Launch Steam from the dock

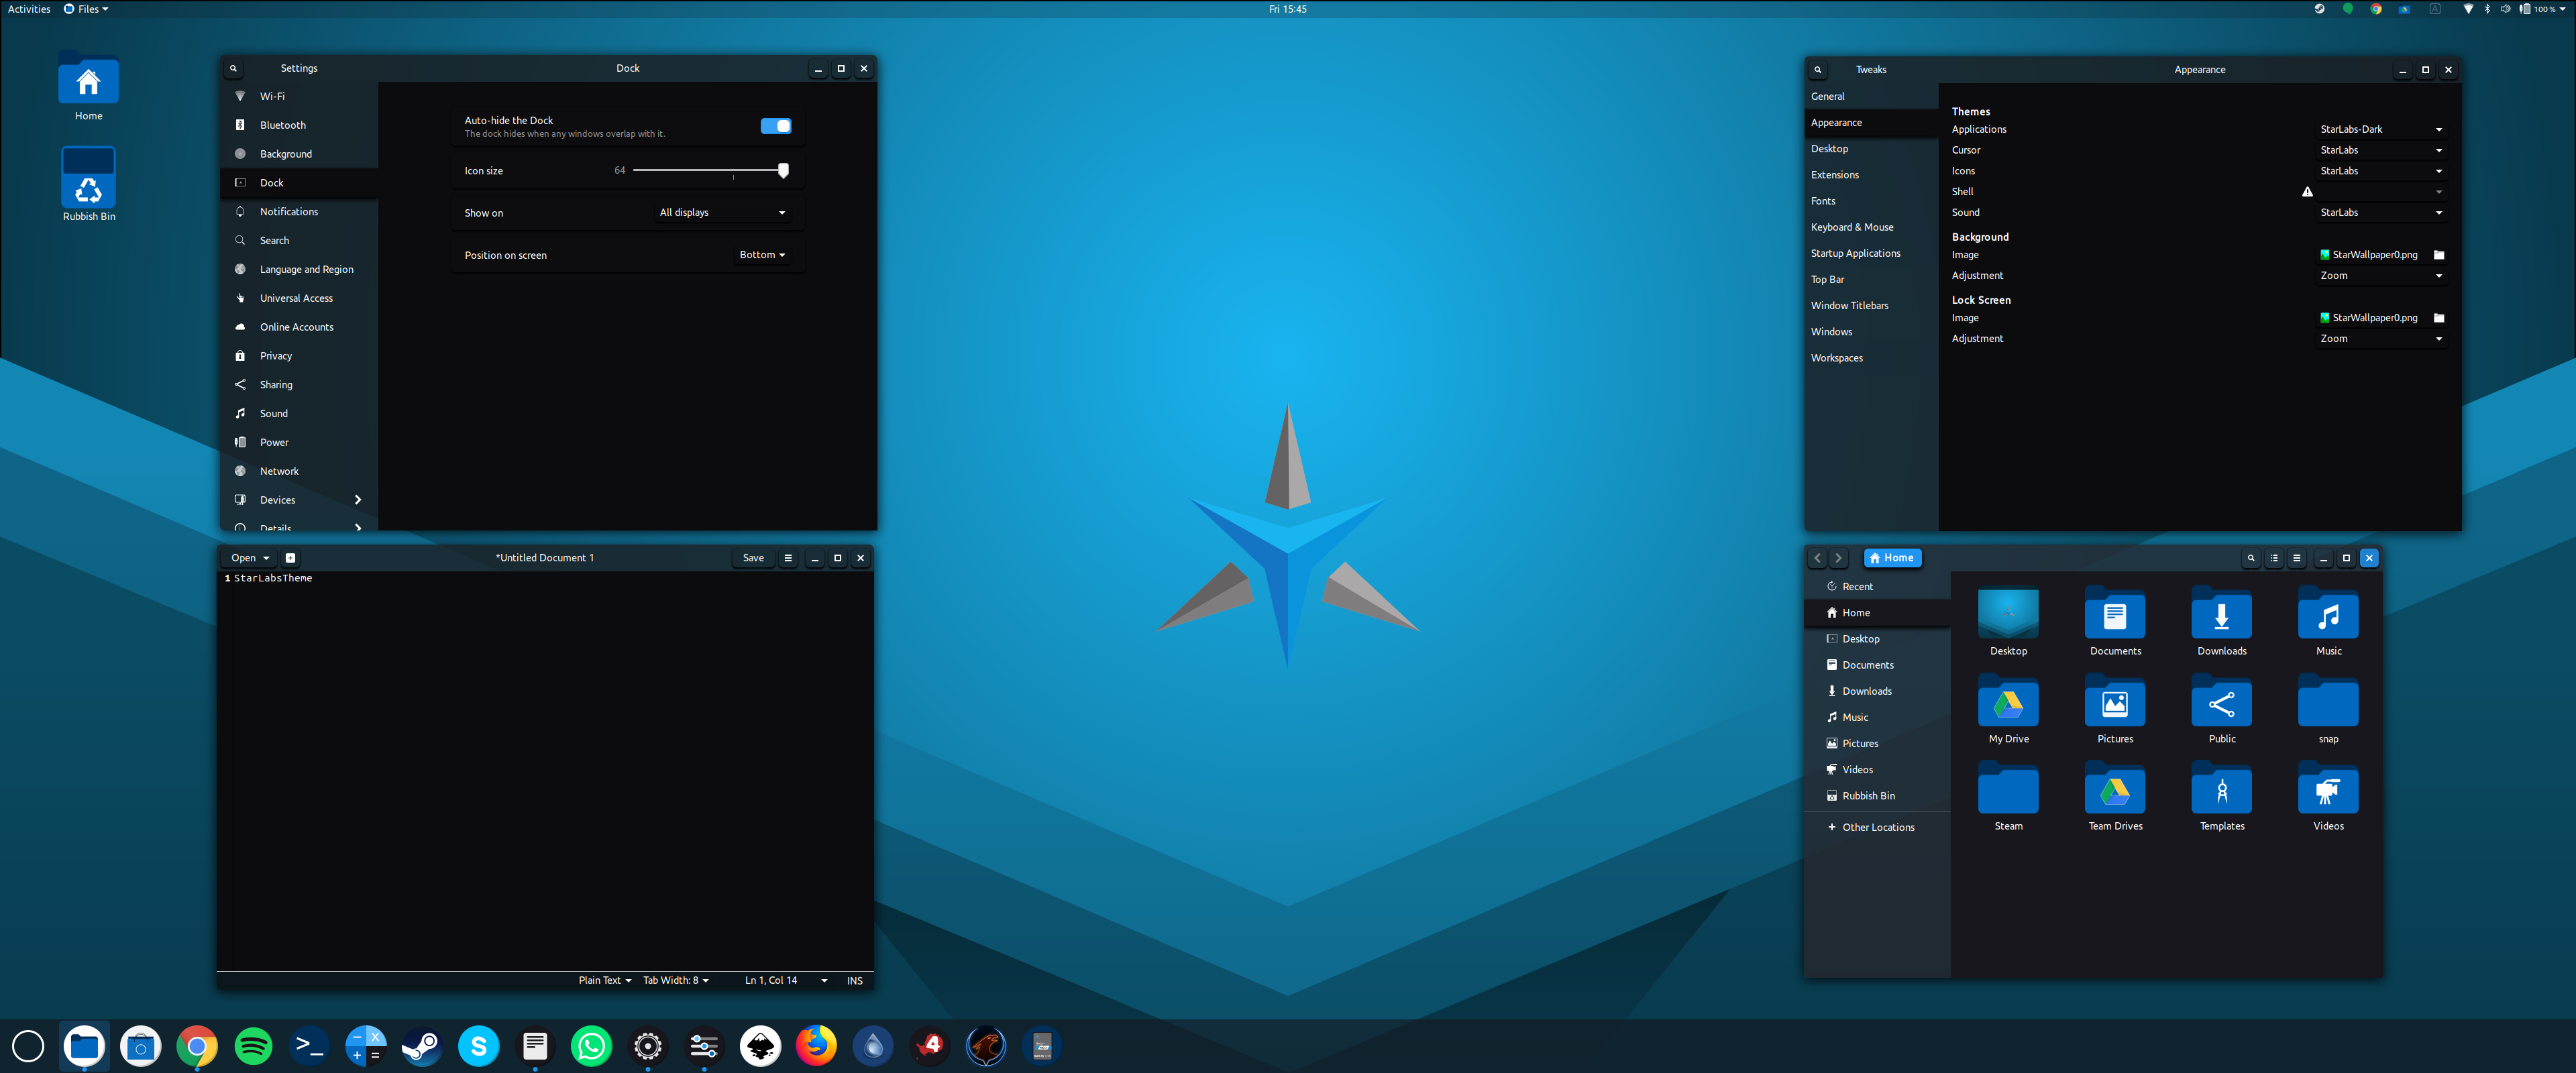click(422, 1046)
